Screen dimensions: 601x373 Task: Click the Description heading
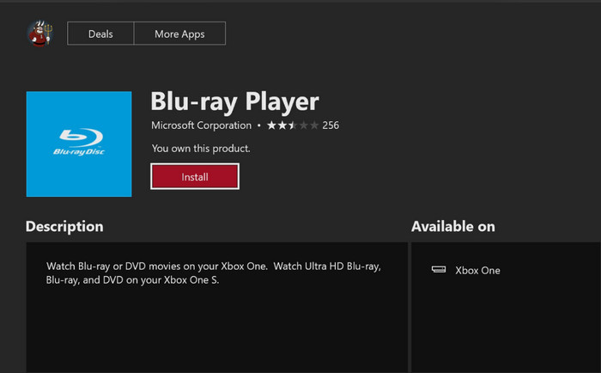point(64,226)
